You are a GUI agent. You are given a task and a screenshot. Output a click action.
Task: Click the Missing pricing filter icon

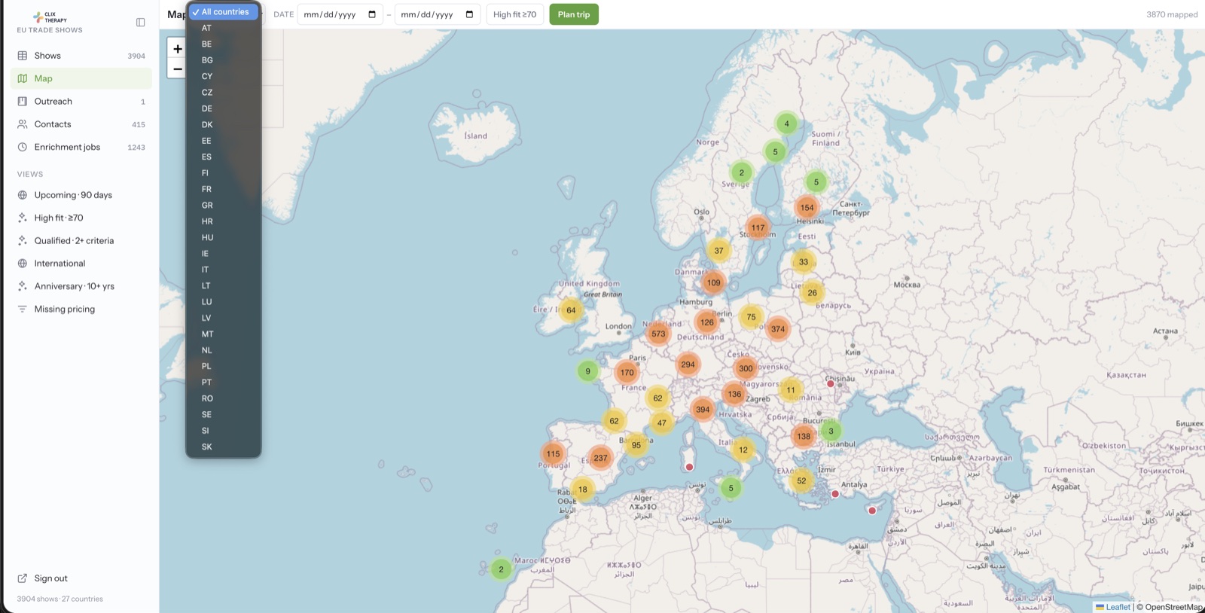pos(23,310)
